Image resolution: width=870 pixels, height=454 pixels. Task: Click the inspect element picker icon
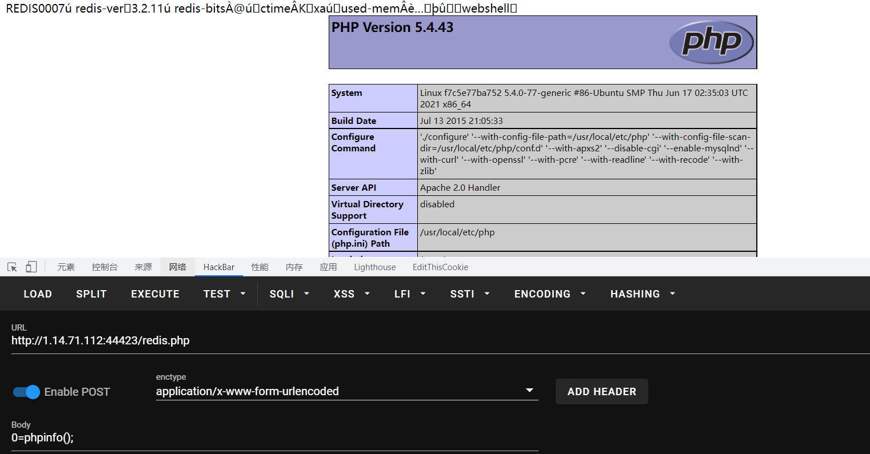[12, 267]
